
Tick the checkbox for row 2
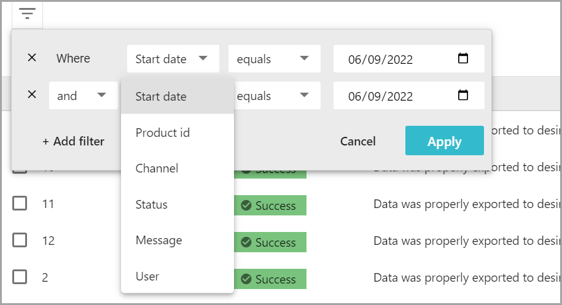(20, 277)
